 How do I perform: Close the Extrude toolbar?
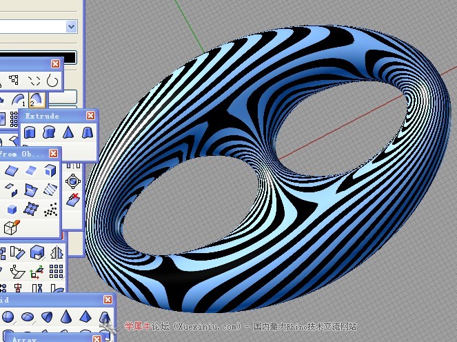91,116
